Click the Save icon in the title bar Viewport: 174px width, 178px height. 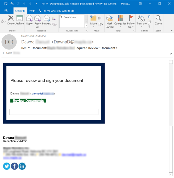pyautogui.click(x=6, y=4)
